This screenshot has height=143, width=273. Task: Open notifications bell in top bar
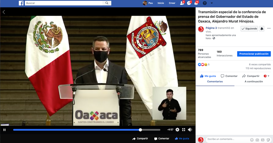click(196, 3)
